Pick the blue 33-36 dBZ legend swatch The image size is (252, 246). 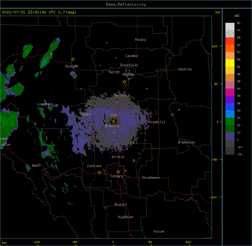point(230,107)
